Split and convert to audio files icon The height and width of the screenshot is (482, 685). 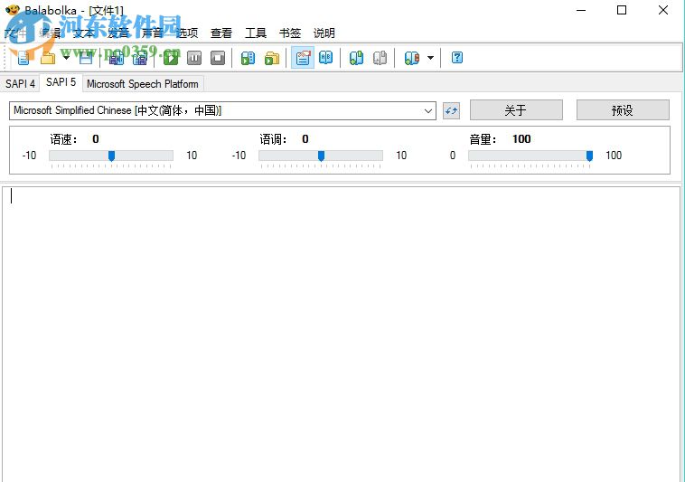(140, 58)
